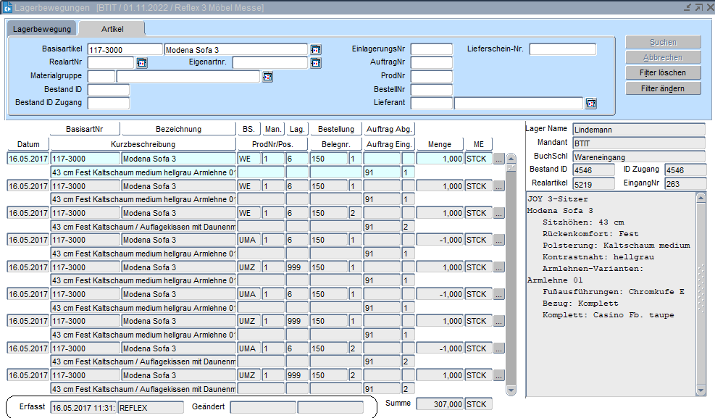Switch to the Artikel tab
The height and width of the screenshot is (418, 715).
(112, 29)
